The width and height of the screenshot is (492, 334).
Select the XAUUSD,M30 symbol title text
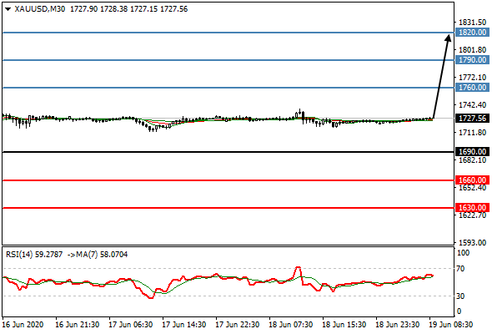point(40,9)
